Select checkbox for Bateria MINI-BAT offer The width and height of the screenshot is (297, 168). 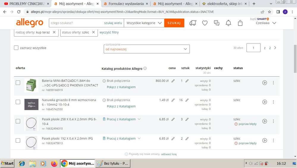[18, 83]
